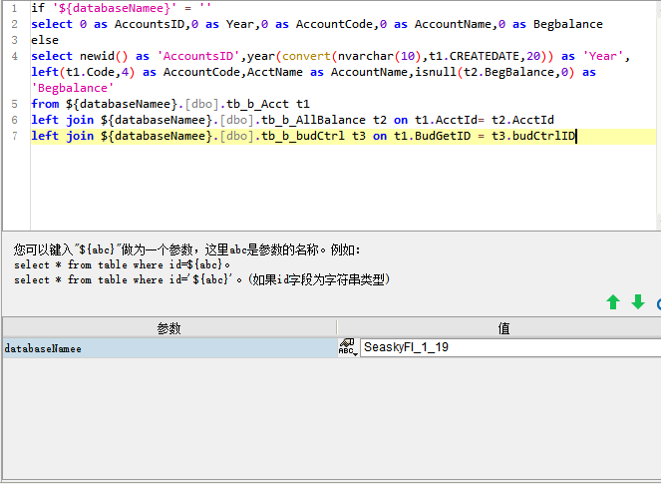Click the tb_b_AllBalance table name
Image resolution: width=661 pixels, height=484 pixels.
(x=313, y=120)
